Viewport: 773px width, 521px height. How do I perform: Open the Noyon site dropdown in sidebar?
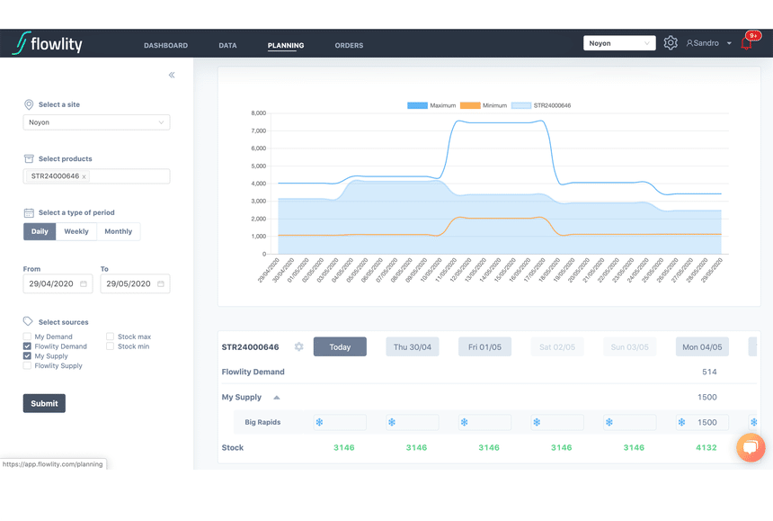(97, 122)
